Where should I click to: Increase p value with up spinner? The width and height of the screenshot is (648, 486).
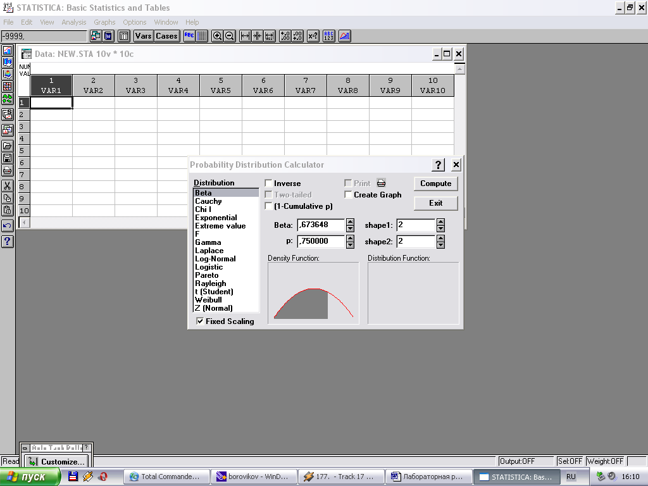click(x=351, y=239)
